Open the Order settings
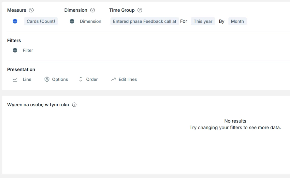The image size is (290, 178). pos(92,79)
